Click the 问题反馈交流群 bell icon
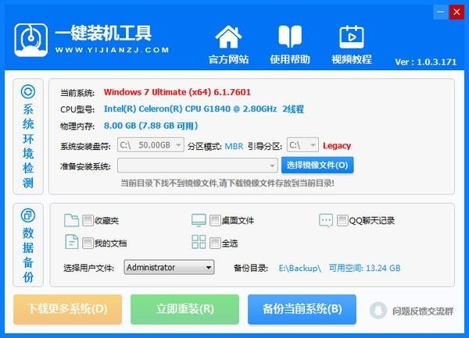 (x=378, y=311)
